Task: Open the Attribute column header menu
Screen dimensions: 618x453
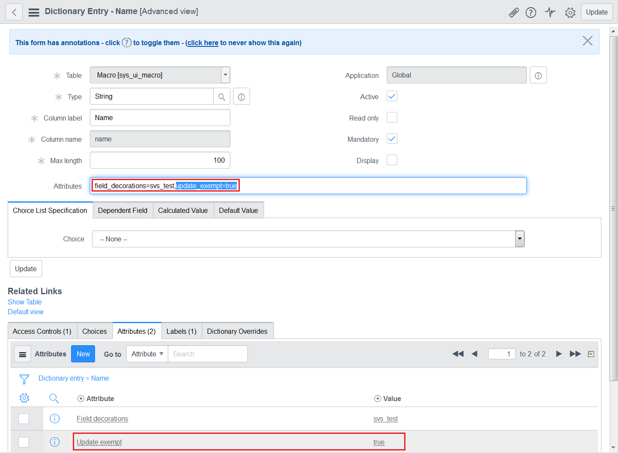Action: [80, 399]
